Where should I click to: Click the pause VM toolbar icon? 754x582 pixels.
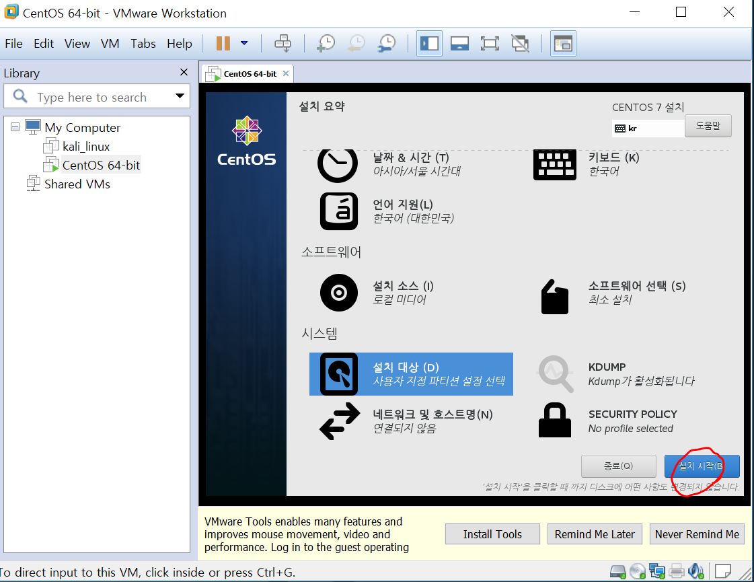223,43
